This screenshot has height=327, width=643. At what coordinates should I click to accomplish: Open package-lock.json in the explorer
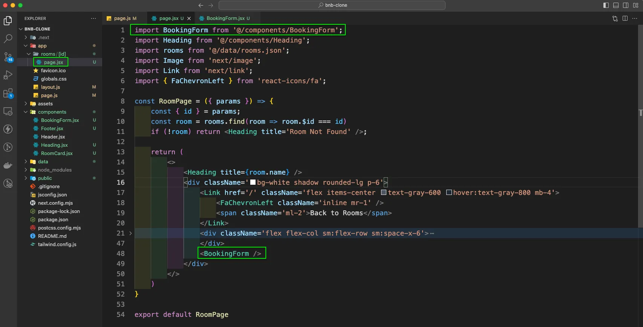59,211
